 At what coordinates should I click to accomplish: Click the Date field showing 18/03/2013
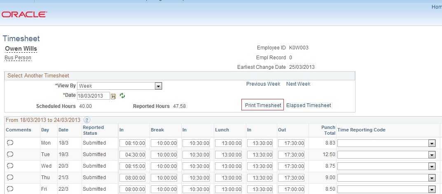point(94,96)
